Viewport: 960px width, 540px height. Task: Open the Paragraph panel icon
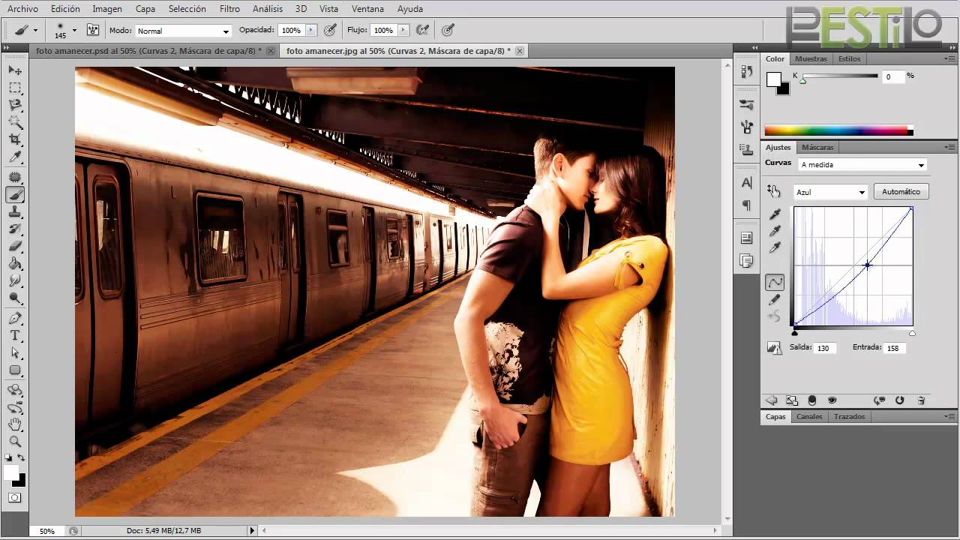pyautogui.click(x=746, y=205)
